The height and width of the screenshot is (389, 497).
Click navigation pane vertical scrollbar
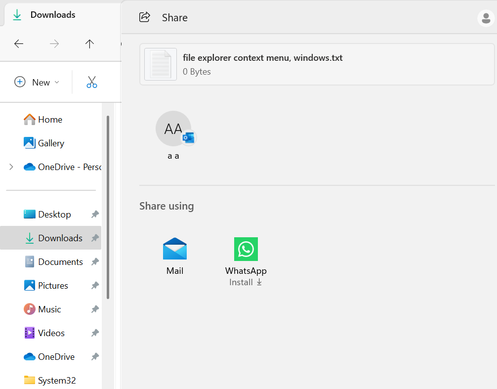[x=108, y=207]
